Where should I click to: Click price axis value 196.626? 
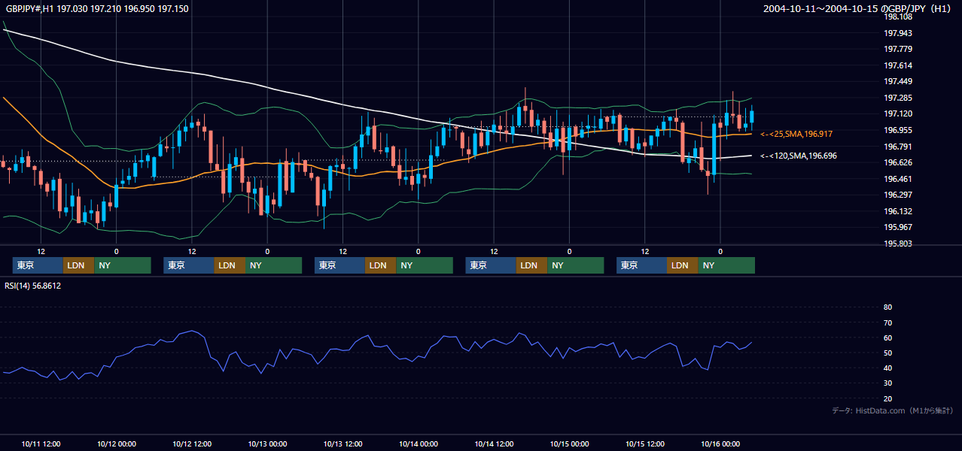tap(897, 162)
